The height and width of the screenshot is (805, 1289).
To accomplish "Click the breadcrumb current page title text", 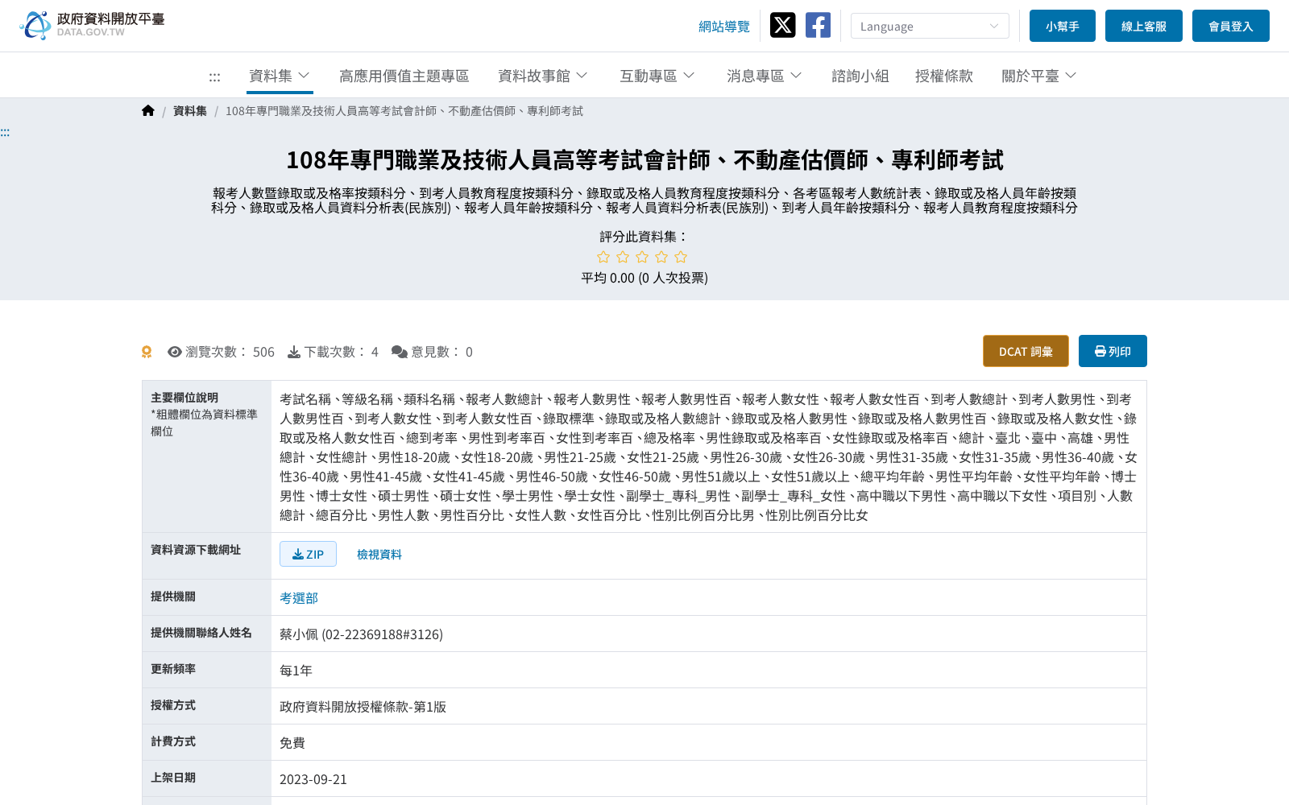I will click(x=404, y=111).
